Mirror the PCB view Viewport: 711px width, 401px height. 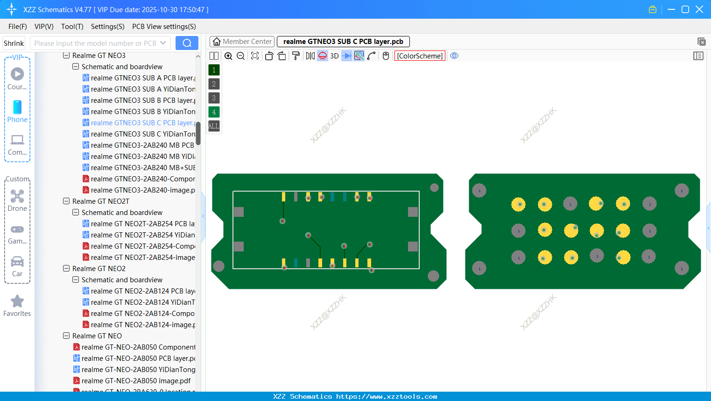[x=310, y=56]
